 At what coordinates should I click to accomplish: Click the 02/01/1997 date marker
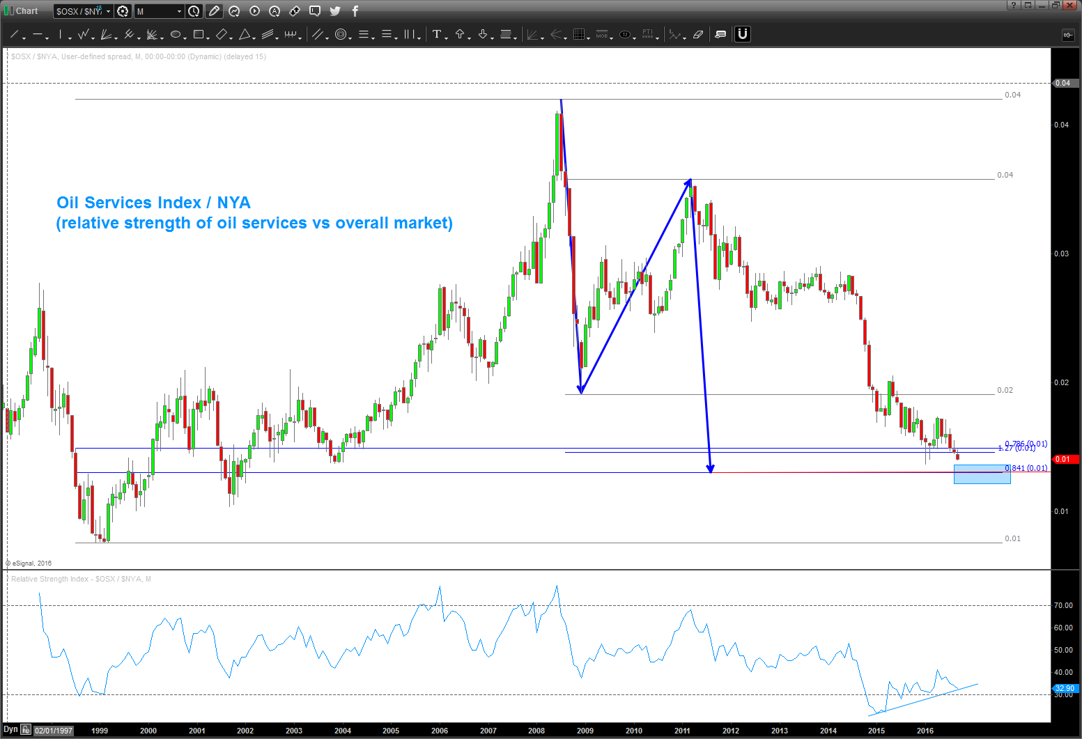click(x=54, y=730)
